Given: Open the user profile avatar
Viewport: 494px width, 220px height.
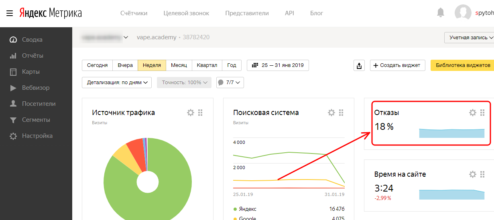Looking at the screenshot, I should coord(463,13).
